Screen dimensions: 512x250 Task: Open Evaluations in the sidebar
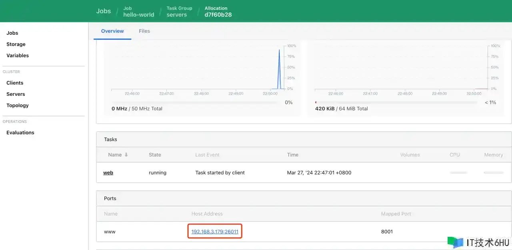coord(20,133)
